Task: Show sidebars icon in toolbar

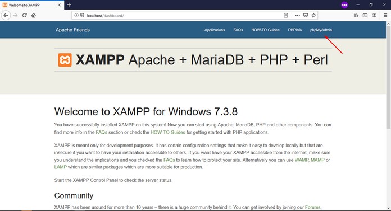Action: pyautogui.click(x=365, y=16)
